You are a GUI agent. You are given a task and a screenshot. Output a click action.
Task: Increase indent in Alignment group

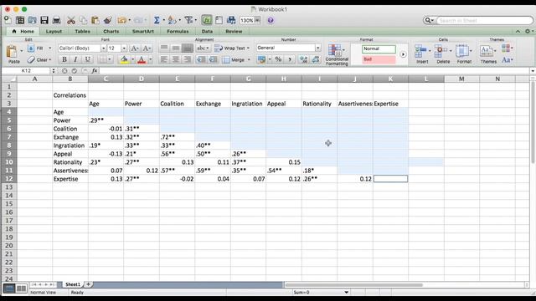[x=213, y=59]
